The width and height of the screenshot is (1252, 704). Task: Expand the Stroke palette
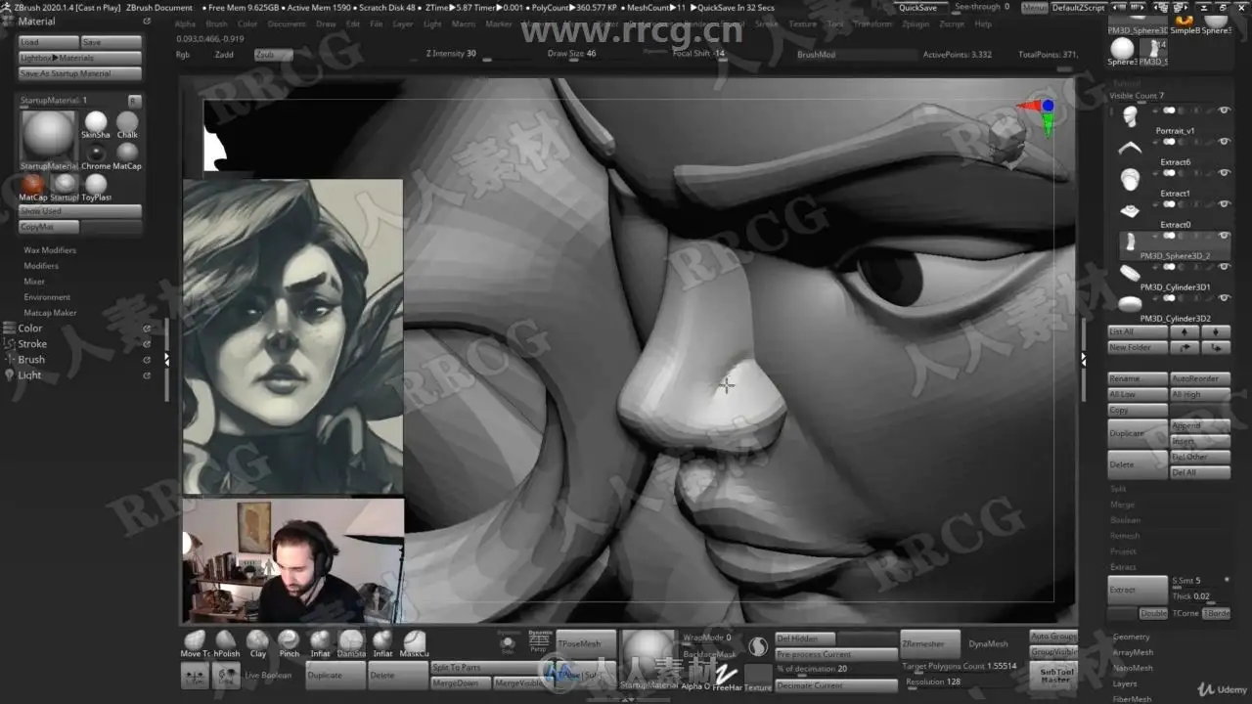click(32, 344)
